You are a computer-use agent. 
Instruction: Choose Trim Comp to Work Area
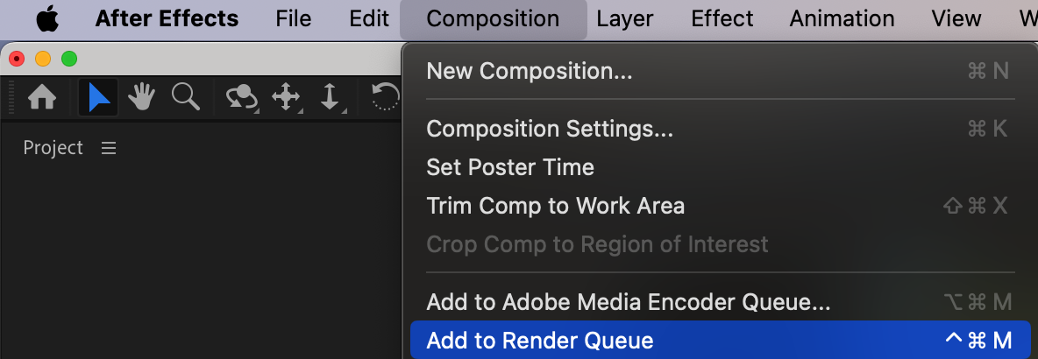[555, 206]
